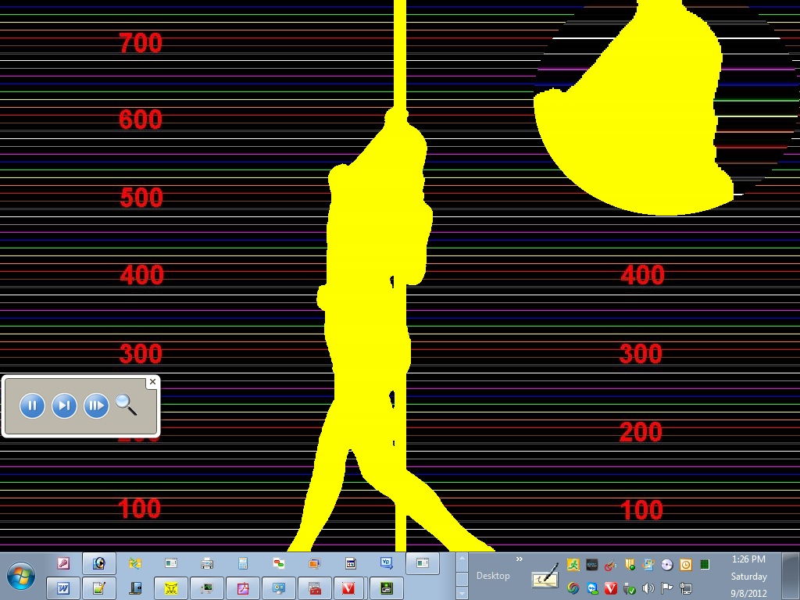Expand the Desktop toolbar chevron

click(519, 559)
